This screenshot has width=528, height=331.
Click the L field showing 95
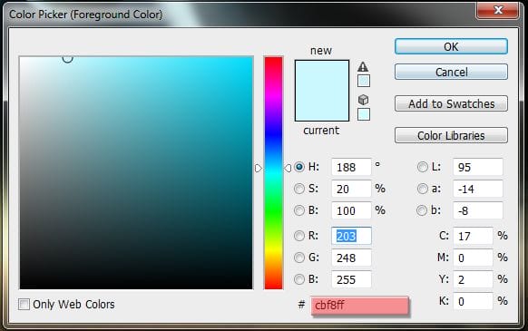478,167
